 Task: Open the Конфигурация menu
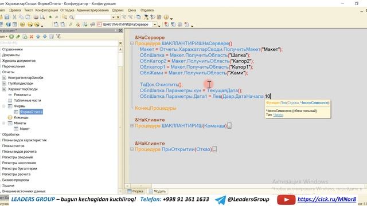(x=46, y=10)
